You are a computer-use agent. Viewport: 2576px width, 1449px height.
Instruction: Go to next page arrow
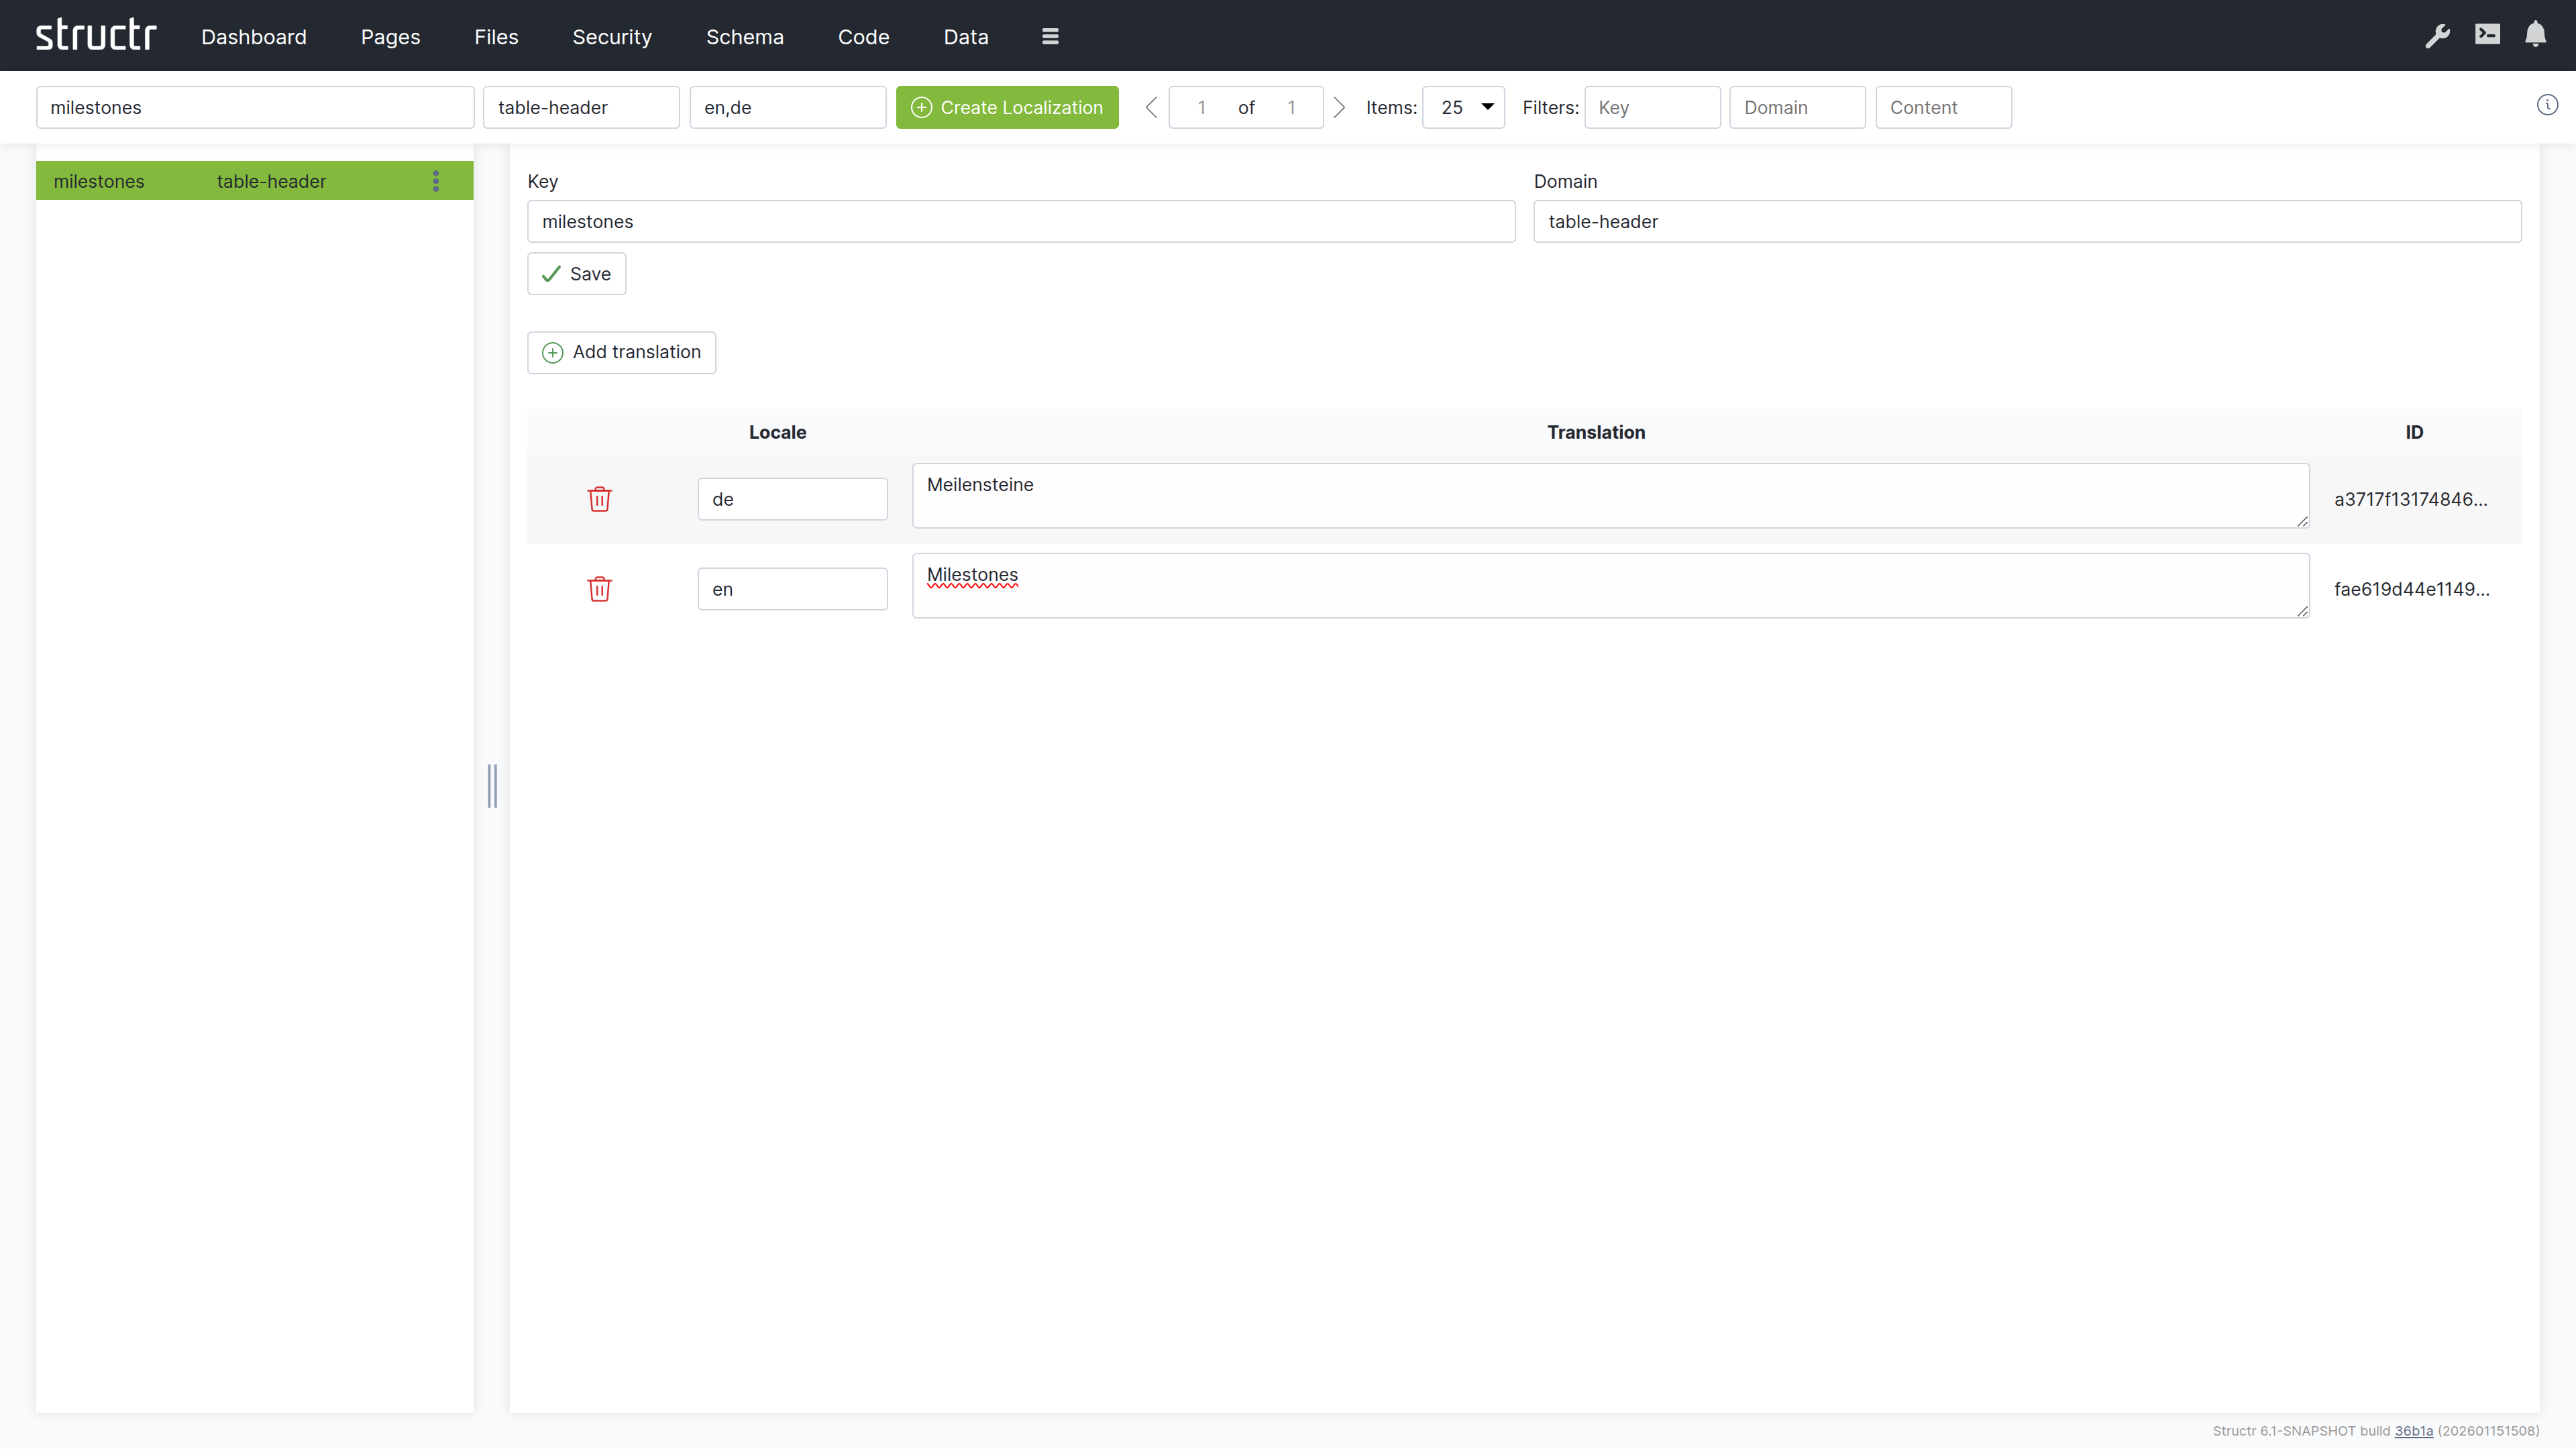[1339, 107]
